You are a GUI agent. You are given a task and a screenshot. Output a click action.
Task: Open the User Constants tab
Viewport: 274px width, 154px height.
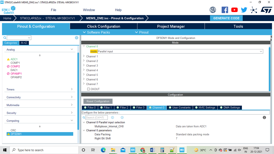click(x=180, y=108)
